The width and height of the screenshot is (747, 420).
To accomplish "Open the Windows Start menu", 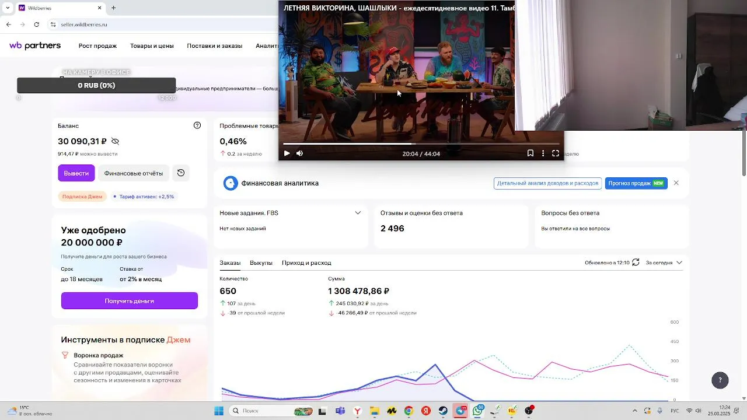I will 219,411.
